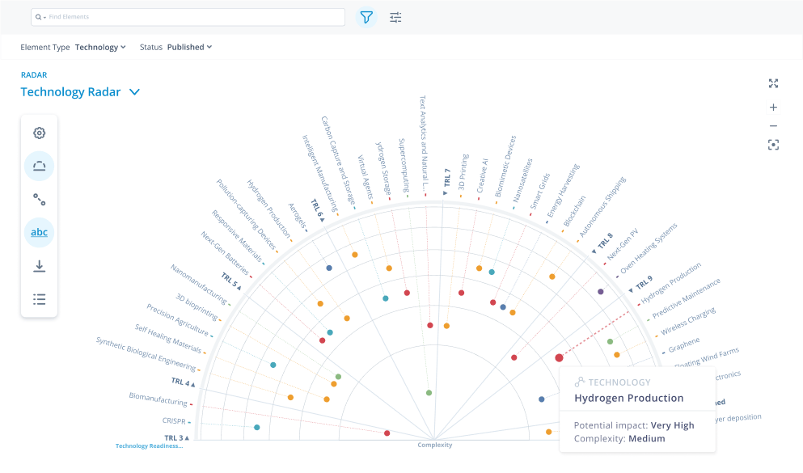Click the filter funnel icon
803x473 pixels.
(366, 18)
